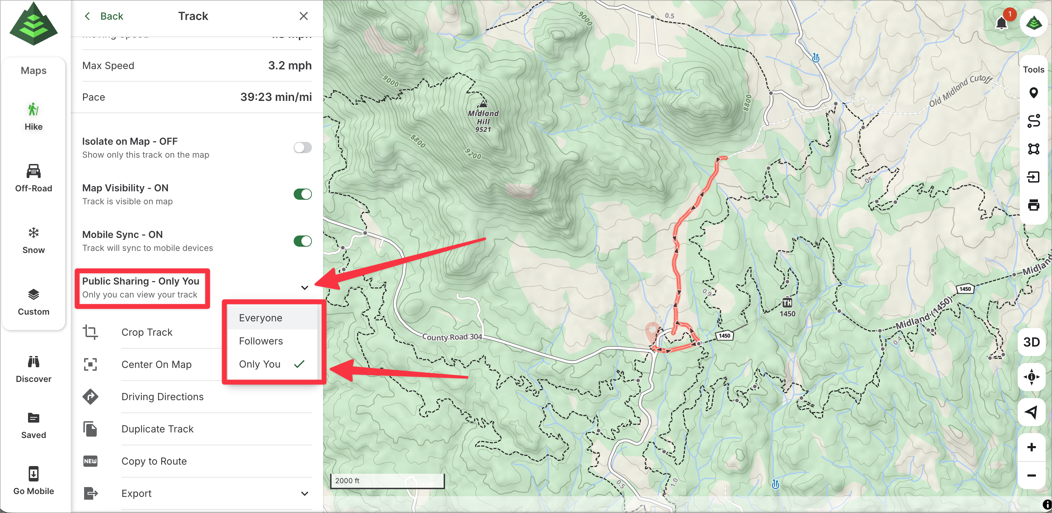Click the 1450 trailhead marker on map
The image size is (1052, 513).
(787, 303)
